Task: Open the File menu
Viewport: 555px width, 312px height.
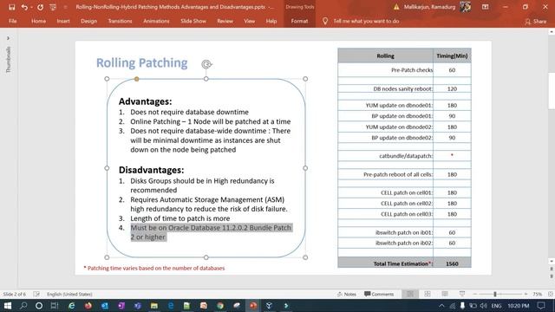Action: [x=13, y=21]
